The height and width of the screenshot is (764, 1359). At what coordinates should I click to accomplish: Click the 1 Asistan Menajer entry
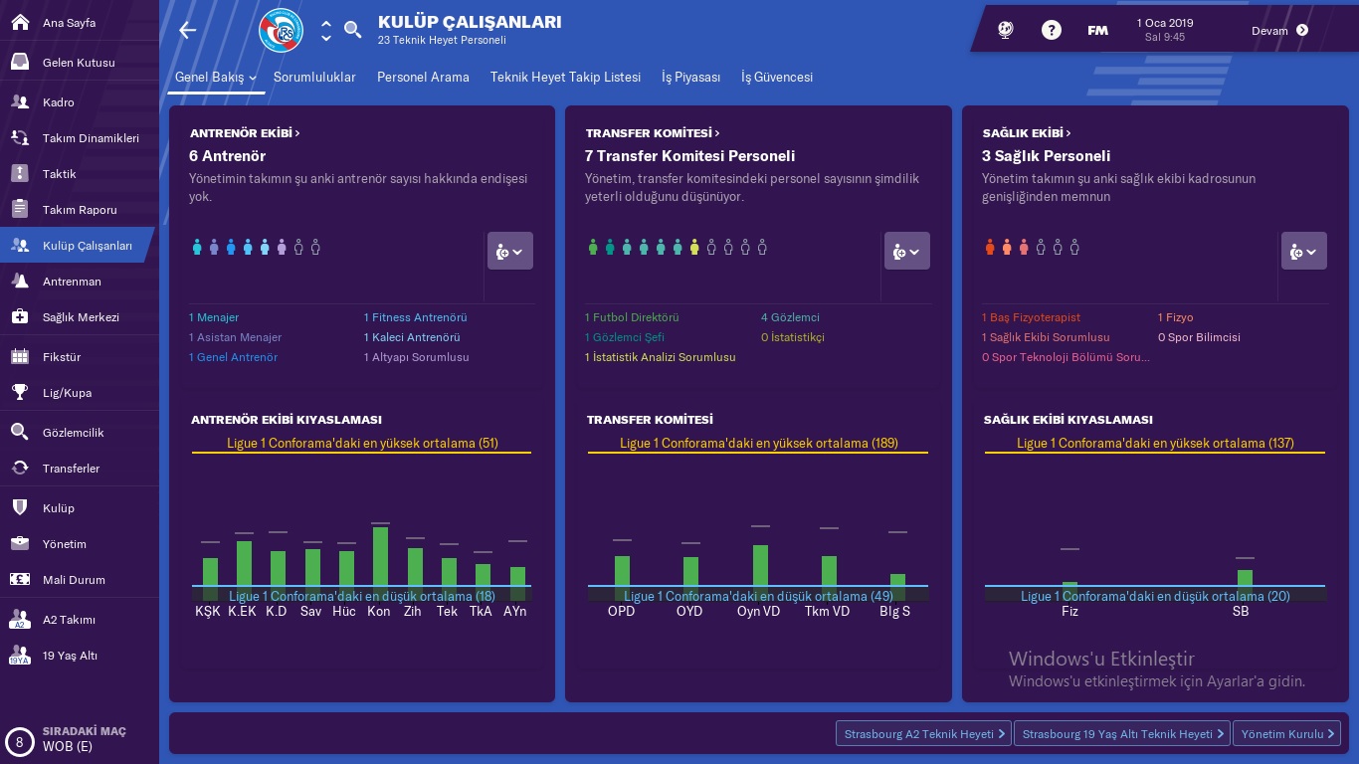coord(235,337)
